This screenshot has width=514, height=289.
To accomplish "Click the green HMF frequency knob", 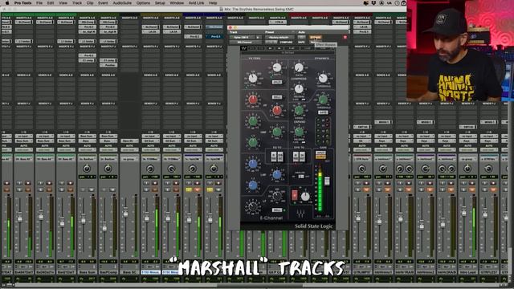I will pyautogui.click(x=277, y=132).
